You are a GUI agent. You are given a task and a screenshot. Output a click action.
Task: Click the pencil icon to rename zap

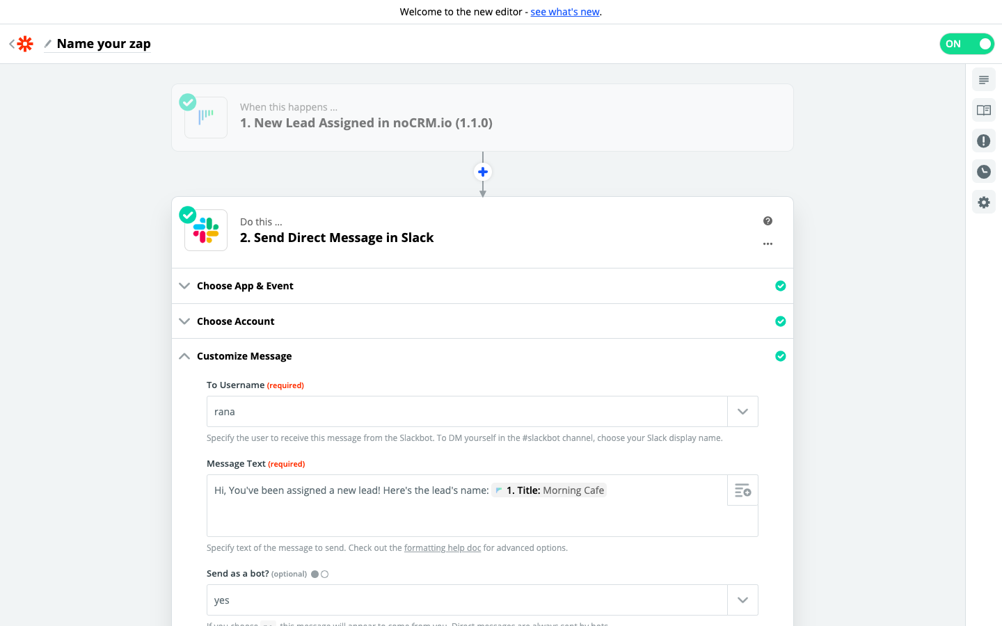point(48,44)
